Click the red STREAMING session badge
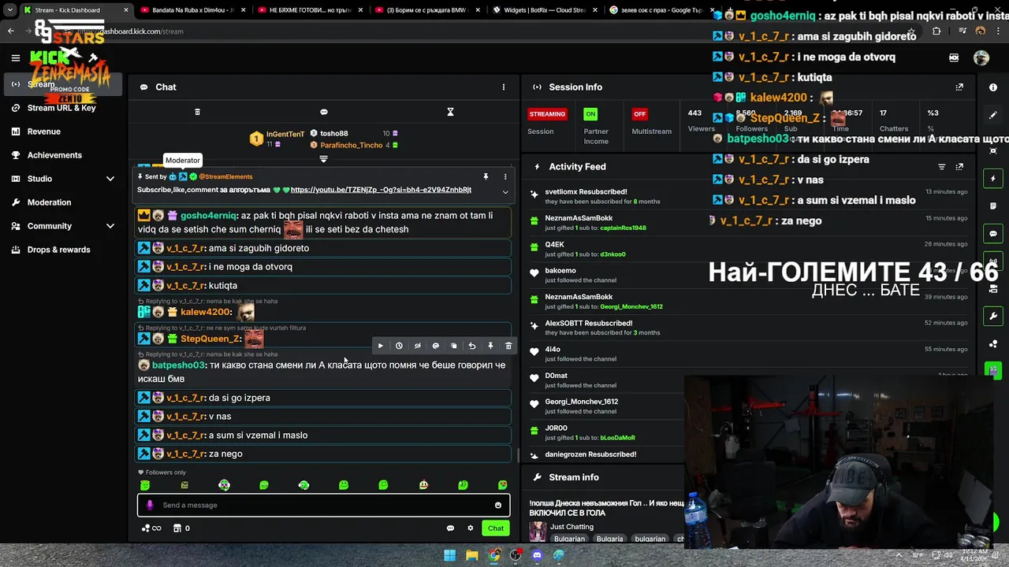This screenshot has height=567, width=1009. click(547, 114)
